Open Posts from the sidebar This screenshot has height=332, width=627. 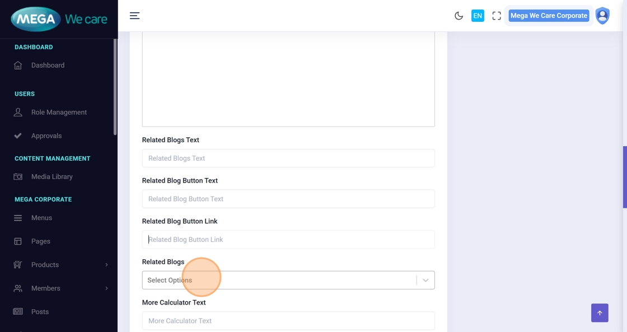40,312
